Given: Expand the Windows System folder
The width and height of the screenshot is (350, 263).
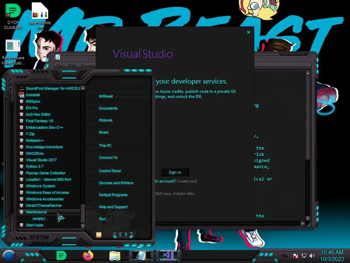Looking at the screenshot, I should pyautogui.click(x=49, y=186).
